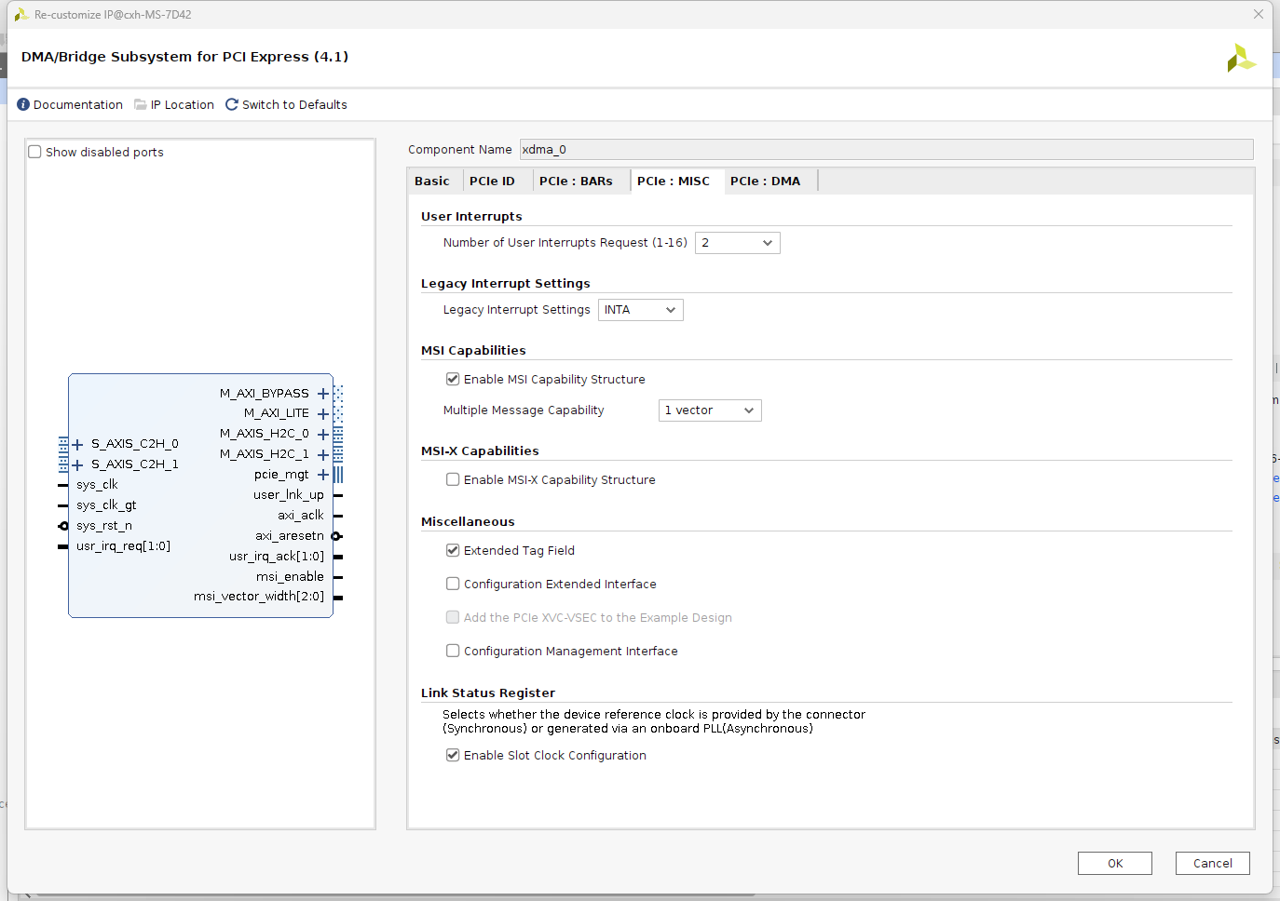Expand the pcie_mgt port plus icon
This screenshot has height=901, width=1280.
coord(323,475)
